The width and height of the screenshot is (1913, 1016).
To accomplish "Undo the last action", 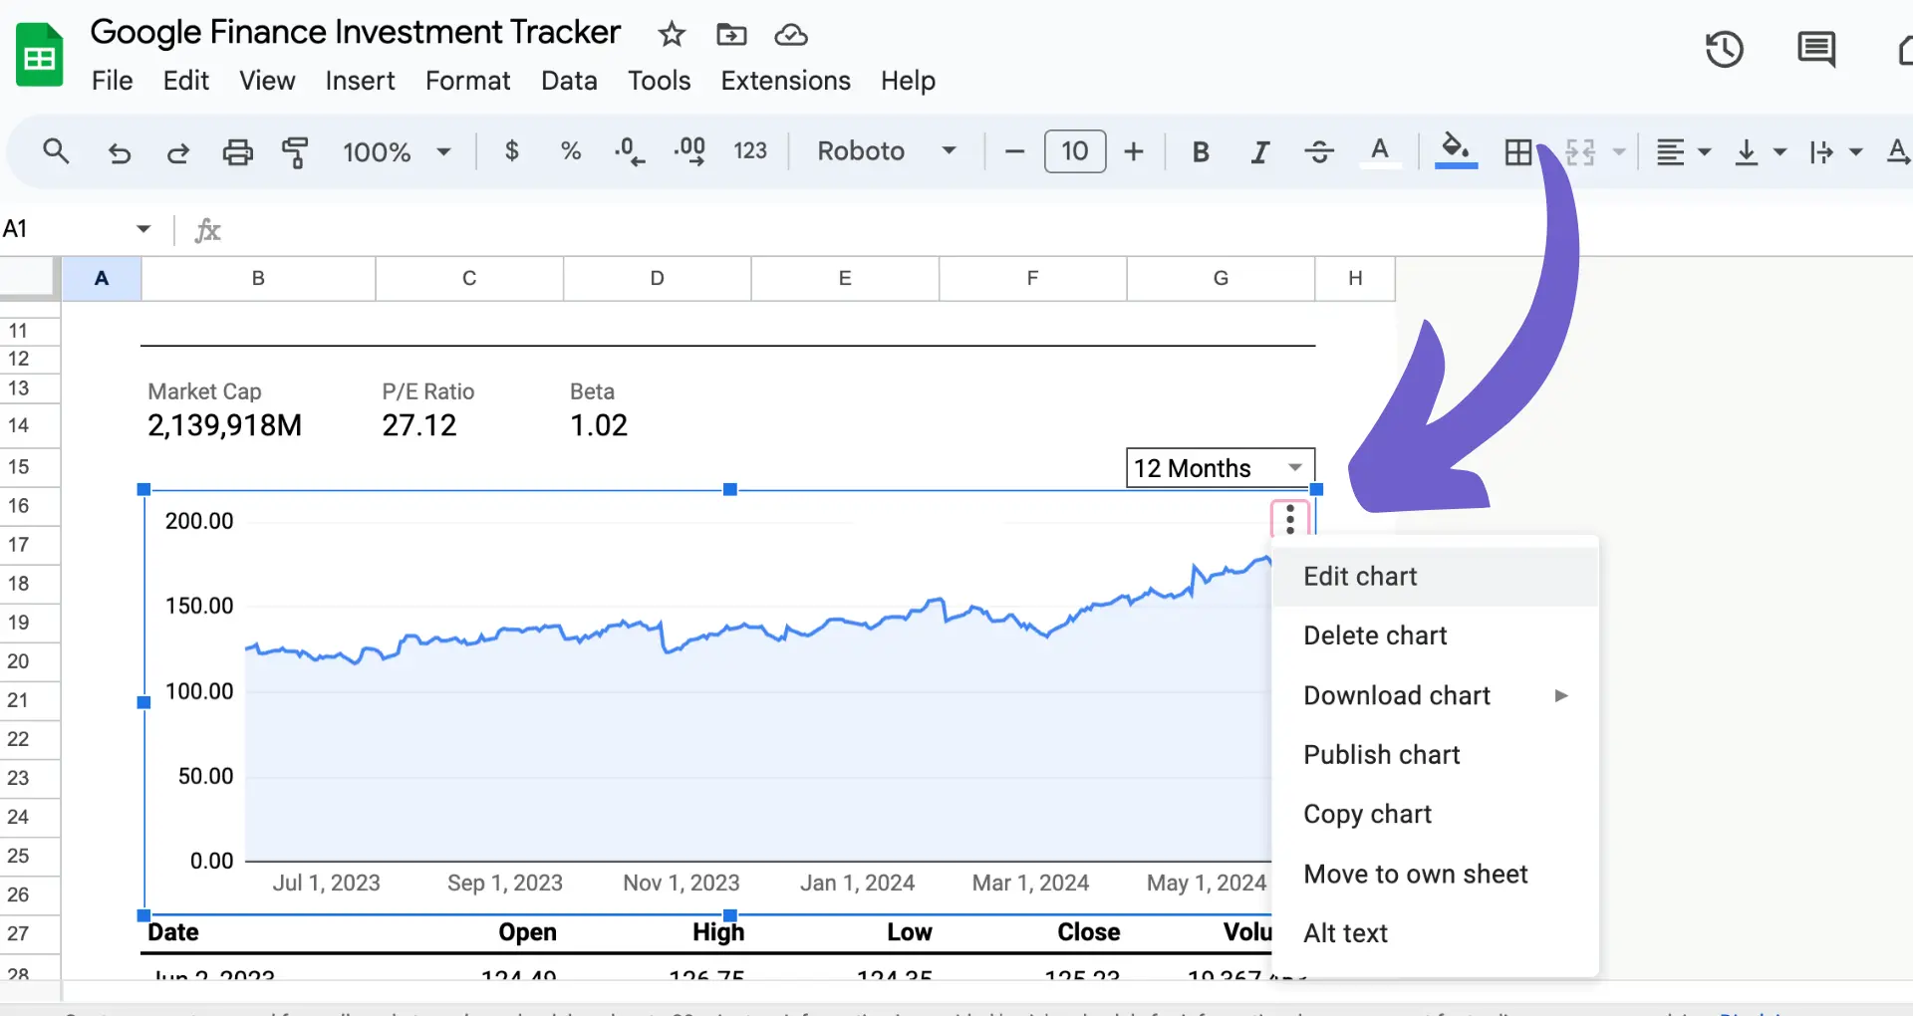I will click(x=120, y=152).
